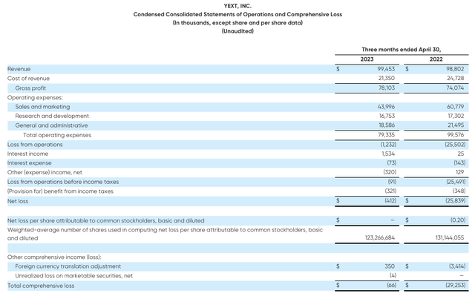This screenshot has width=475, height=296.
Task: Click the '(Unaudited)' label
Action: tap(237, 31)
